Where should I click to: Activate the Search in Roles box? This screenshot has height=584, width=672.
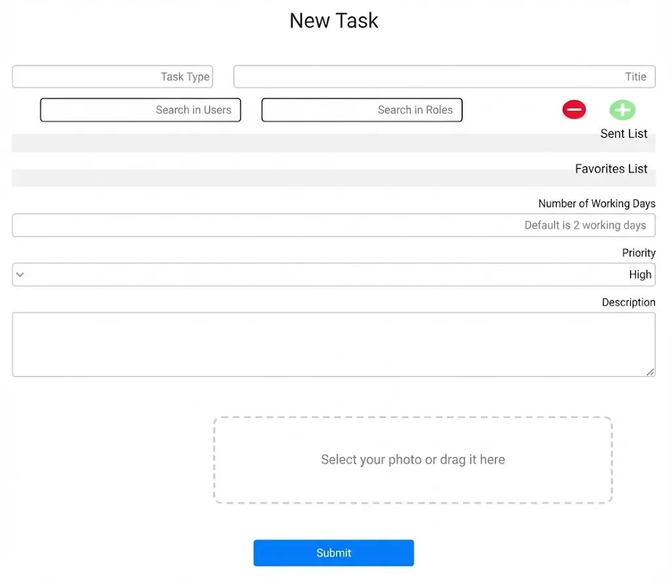(x=362, y=110)
